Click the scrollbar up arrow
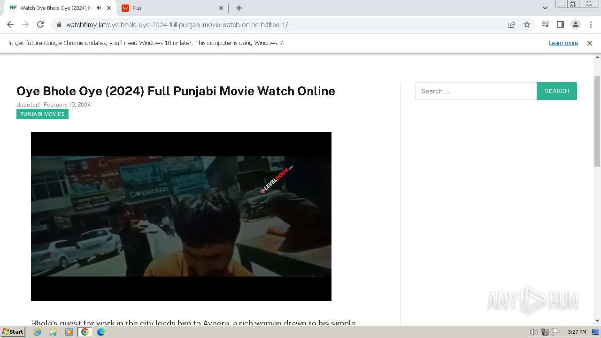Image resolution: width=601 pixels, height=338 pixels. pyautogui.click(x=597, y=57)
